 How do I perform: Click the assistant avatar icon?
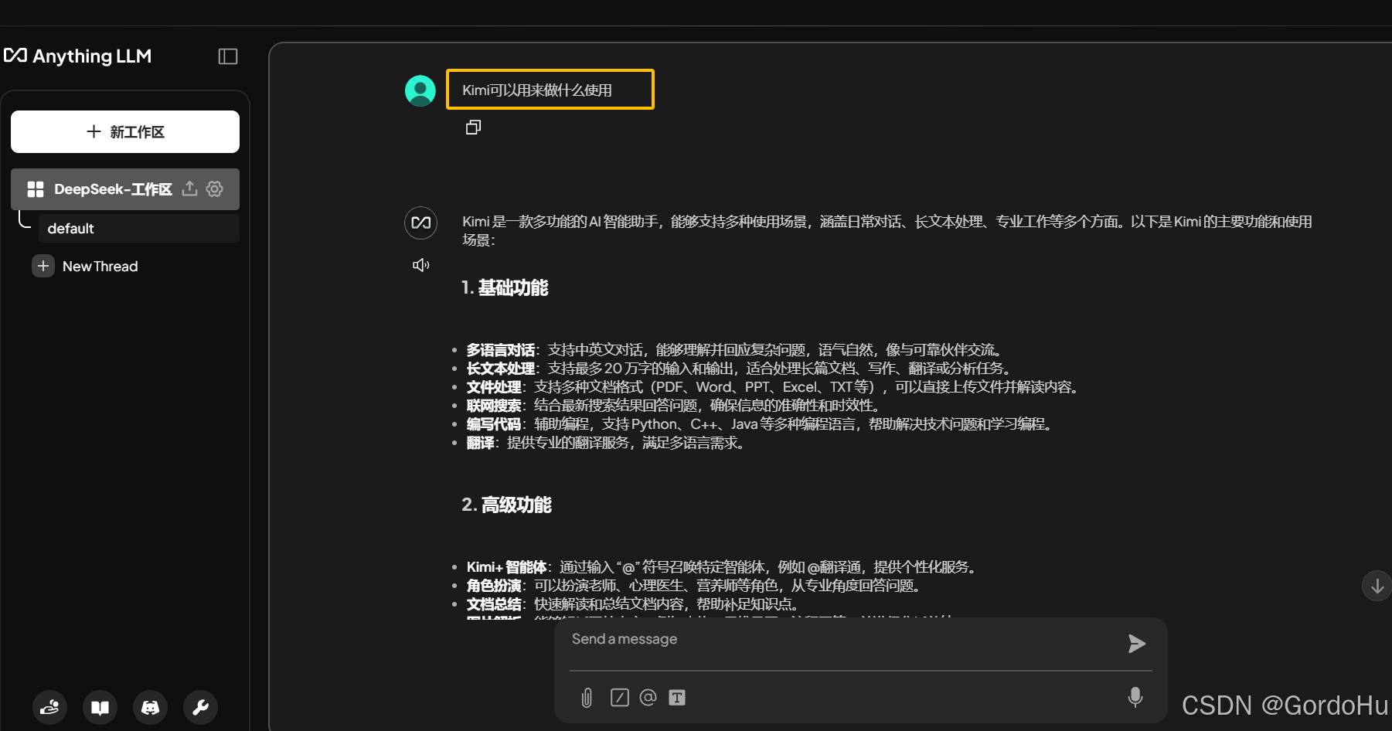click(421, 223)
